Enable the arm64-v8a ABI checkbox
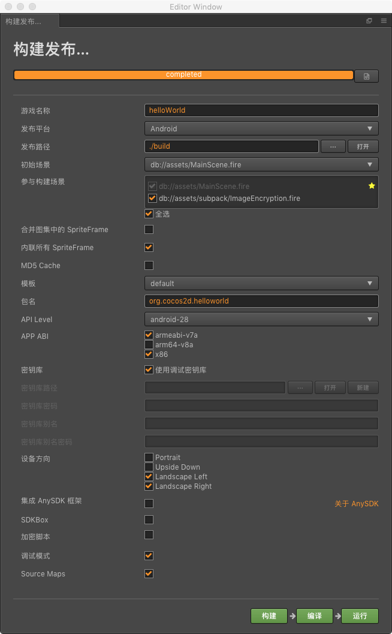Viewport: 392px width, 634px height. point(149,345)
